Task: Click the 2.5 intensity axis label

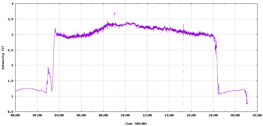Action: click(x=11, y=50)
